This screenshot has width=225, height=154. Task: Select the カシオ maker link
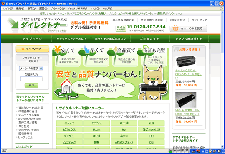(96, 136)
